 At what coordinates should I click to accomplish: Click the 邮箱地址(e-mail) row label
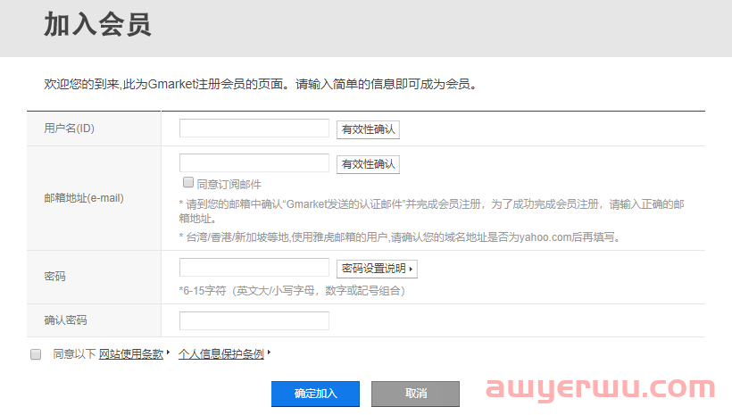coord(84,198)
